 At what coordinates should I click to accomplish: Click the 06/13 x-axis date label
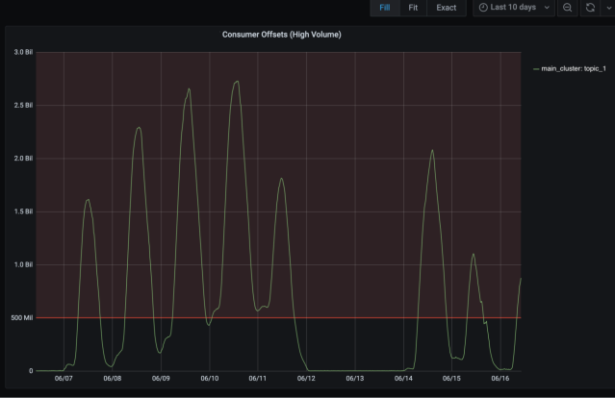coord(355,379)
